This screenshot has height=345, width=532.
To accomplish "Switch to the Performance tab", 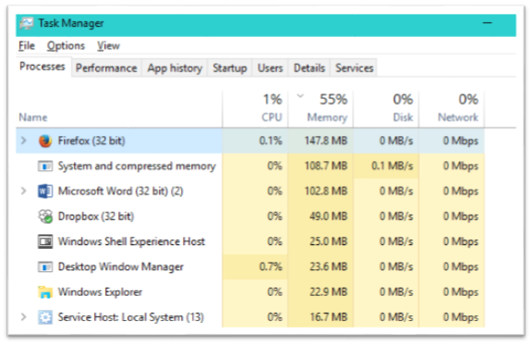I will [106, 68].
